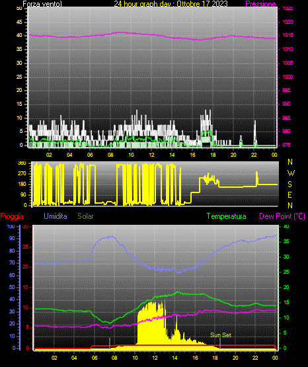This screenshot has width=308, height=367.
Task: Click hour '18' on the wind chart time axis
Action: tap(213, 155)
